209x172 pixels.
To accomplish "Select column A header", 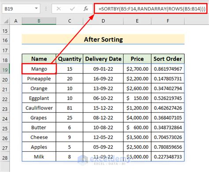I will 16,21.
